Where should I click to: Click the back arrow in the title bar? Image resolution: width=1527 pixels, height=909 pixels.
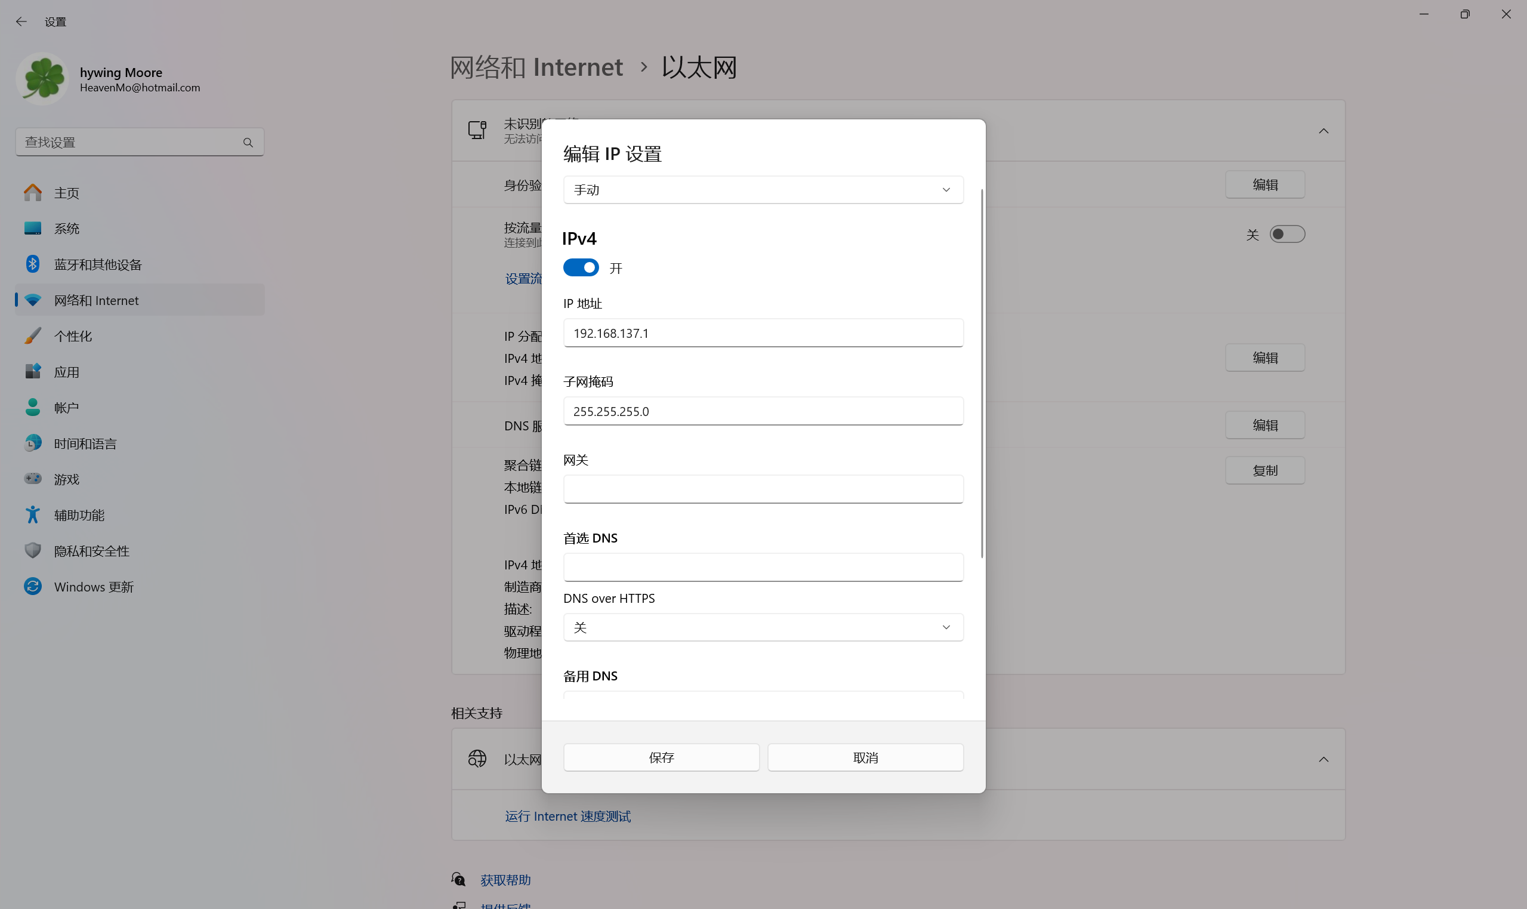click(x=22, y=21)
